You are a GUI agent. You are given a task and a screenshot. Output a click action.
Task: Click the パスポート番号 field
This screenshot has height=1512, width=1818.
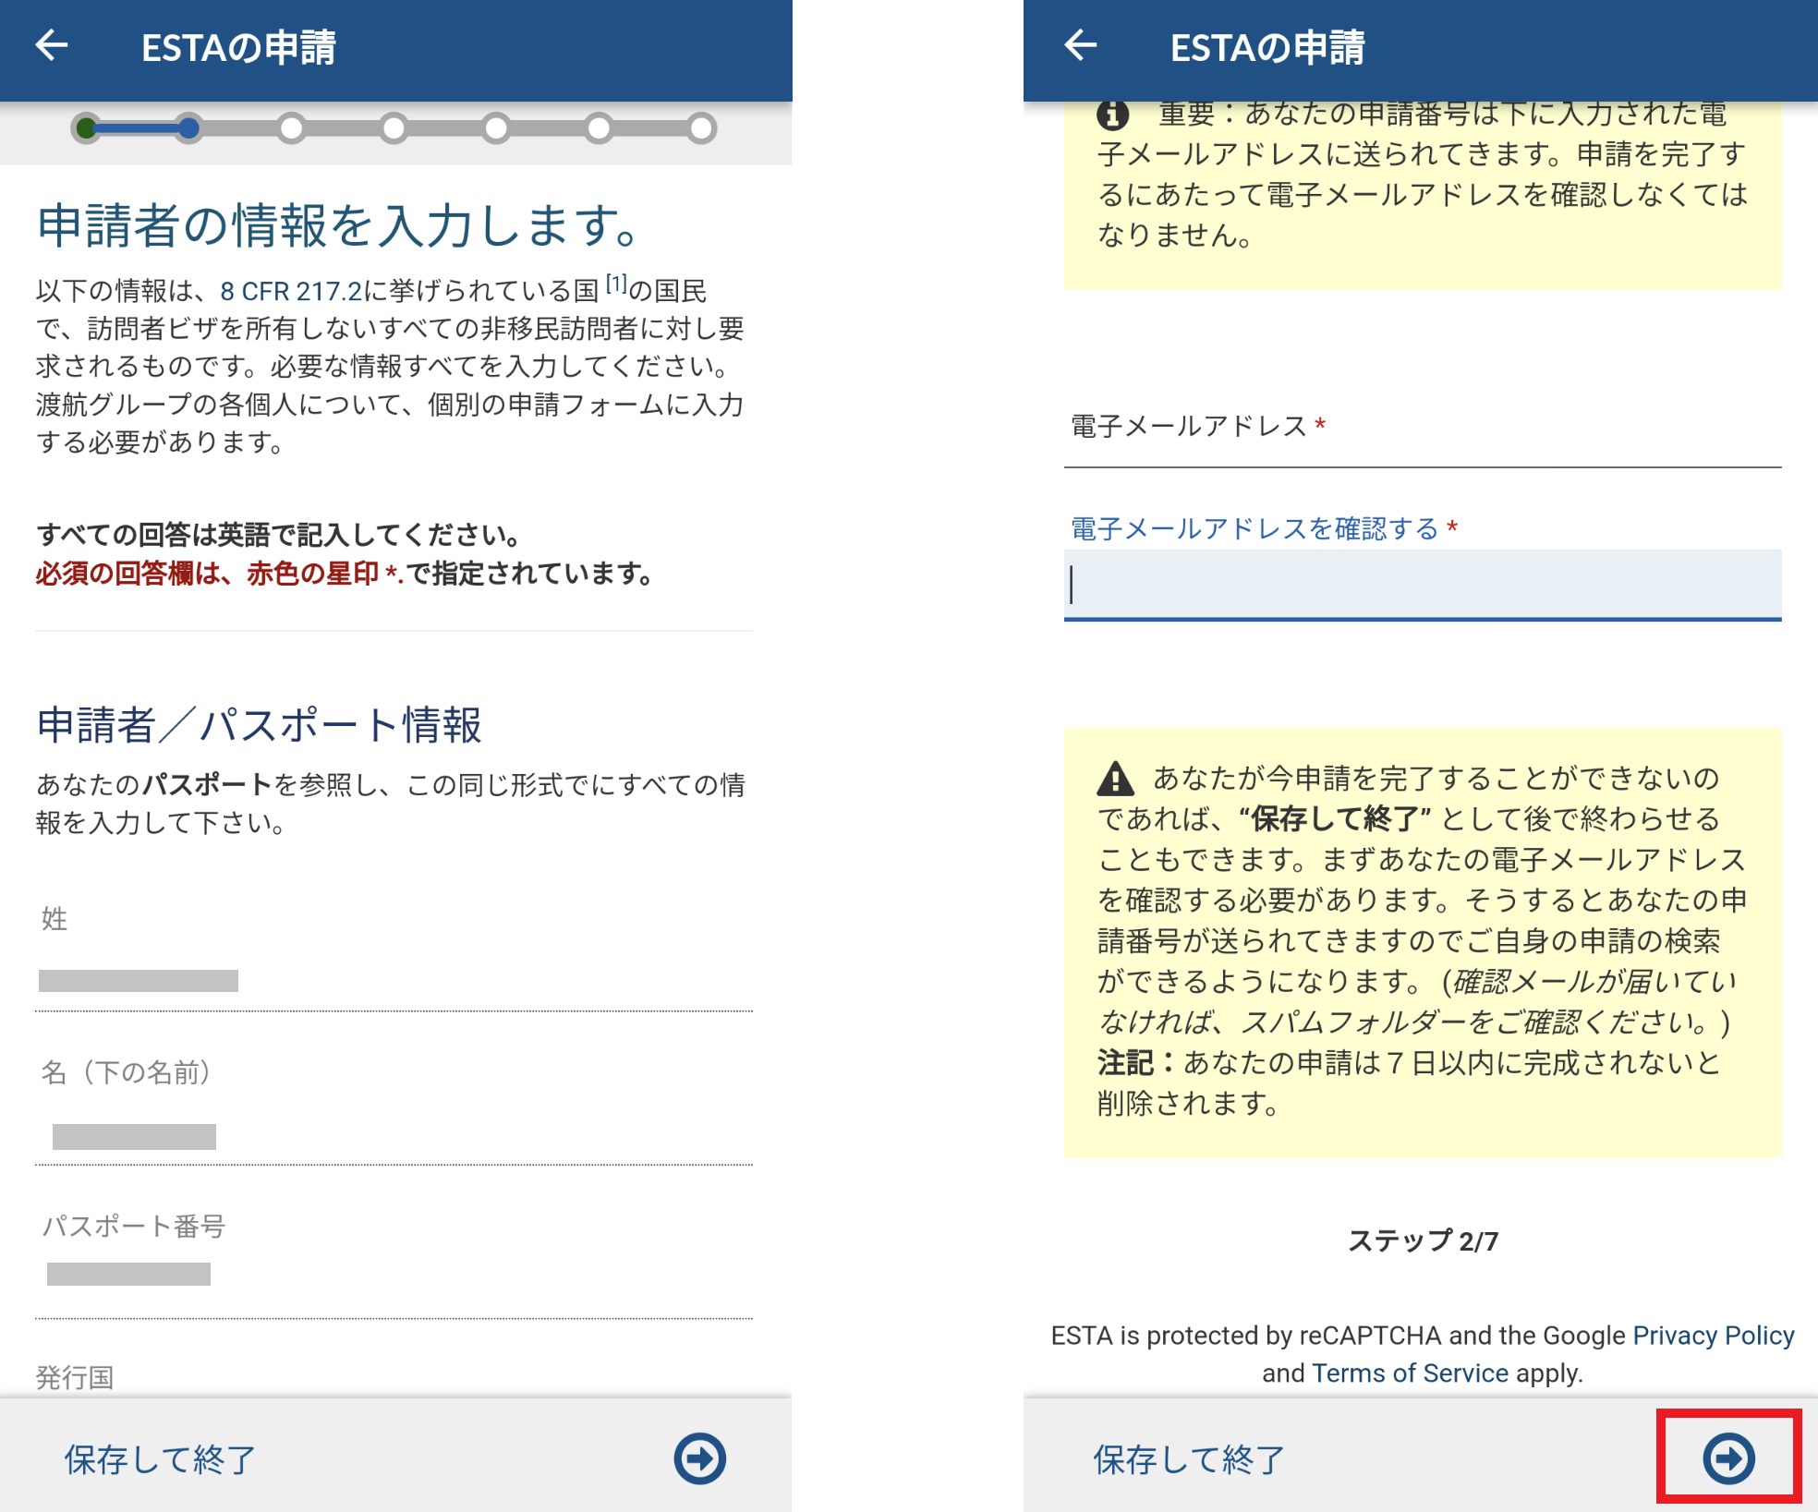point(394,1275)
